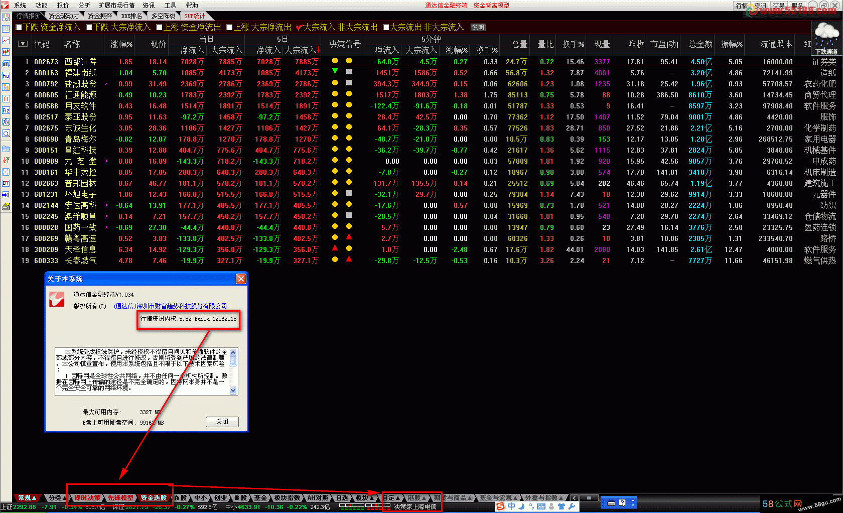Image resolution: width=843 pixels, height=513 pixels.
Task: Open the Sogou soft keyboard icon
Action: pos(541,506)
